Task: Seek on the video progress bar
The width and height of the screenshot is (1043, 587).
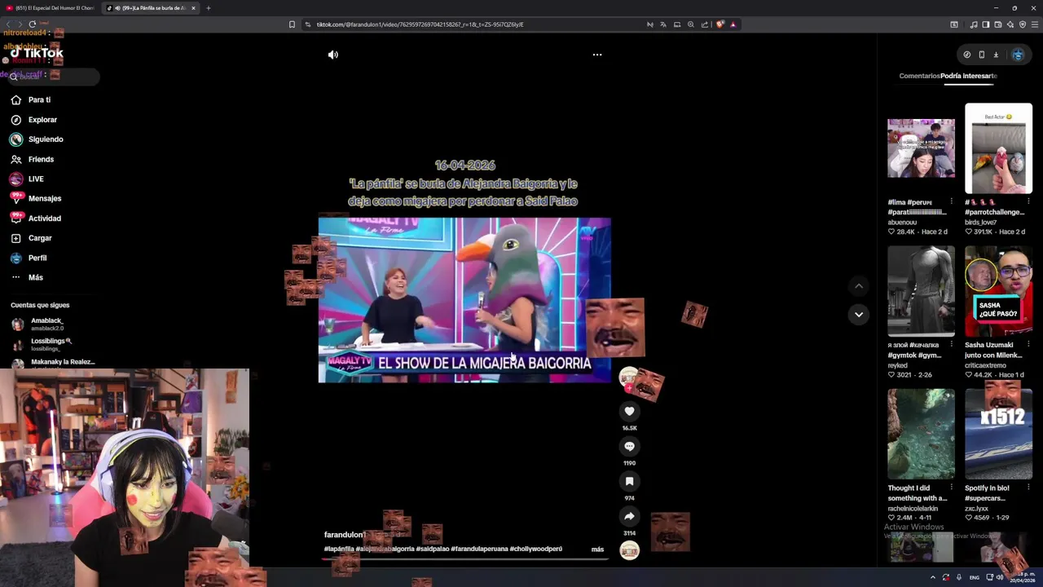Action: click(x=464, y=559)
